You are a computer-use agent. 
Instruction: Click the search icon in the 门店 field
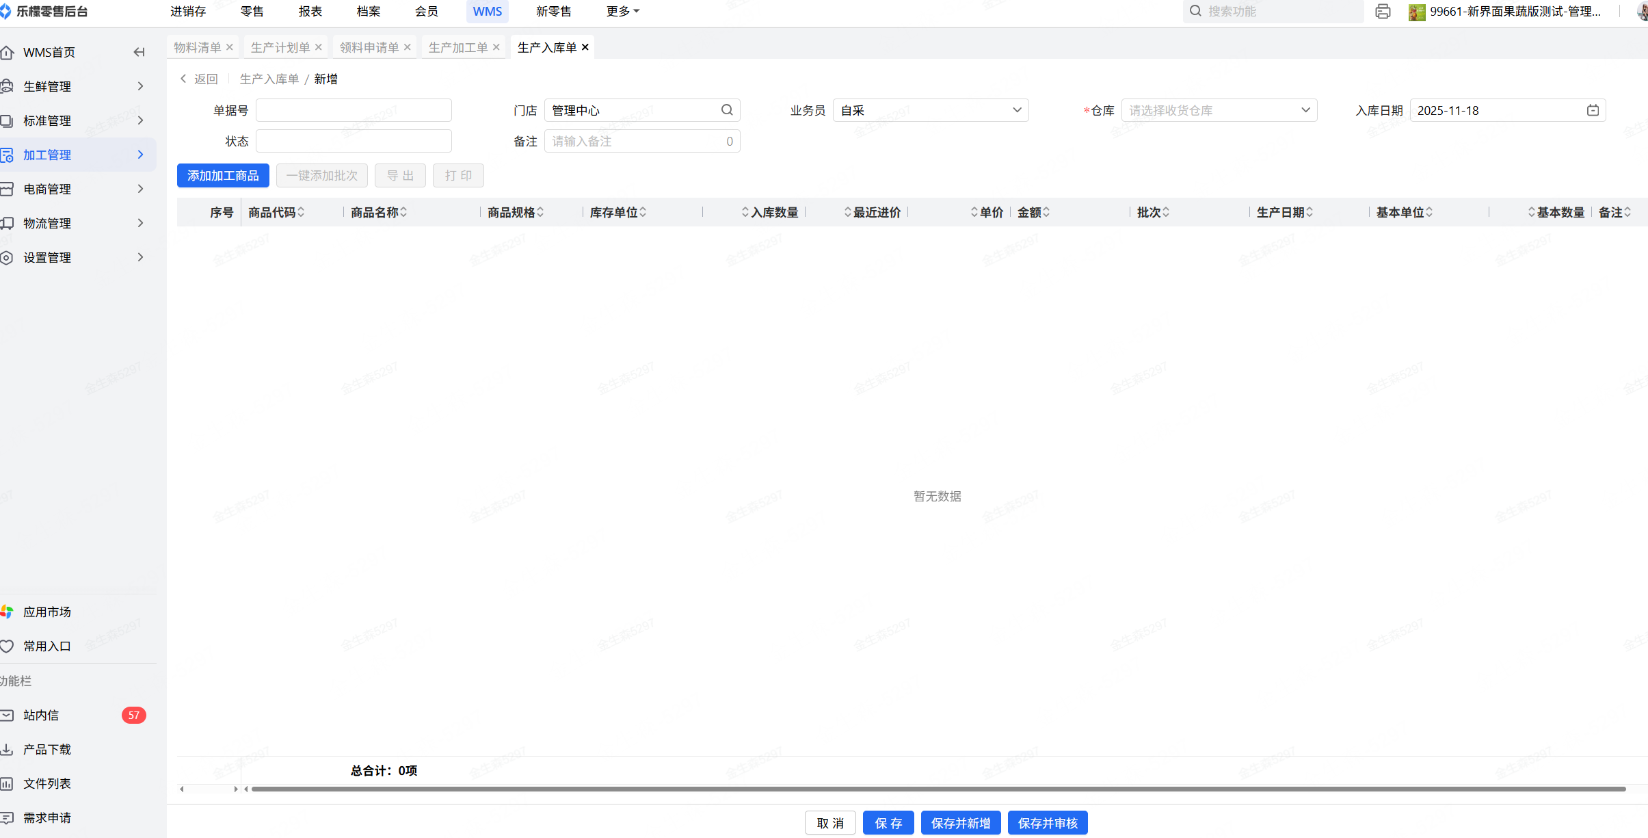pos(727,110)
